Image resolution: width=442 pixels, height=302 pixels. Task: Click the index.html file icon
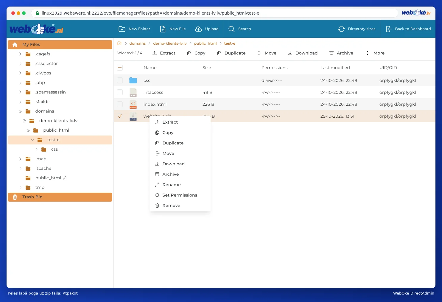click(133, 104)
